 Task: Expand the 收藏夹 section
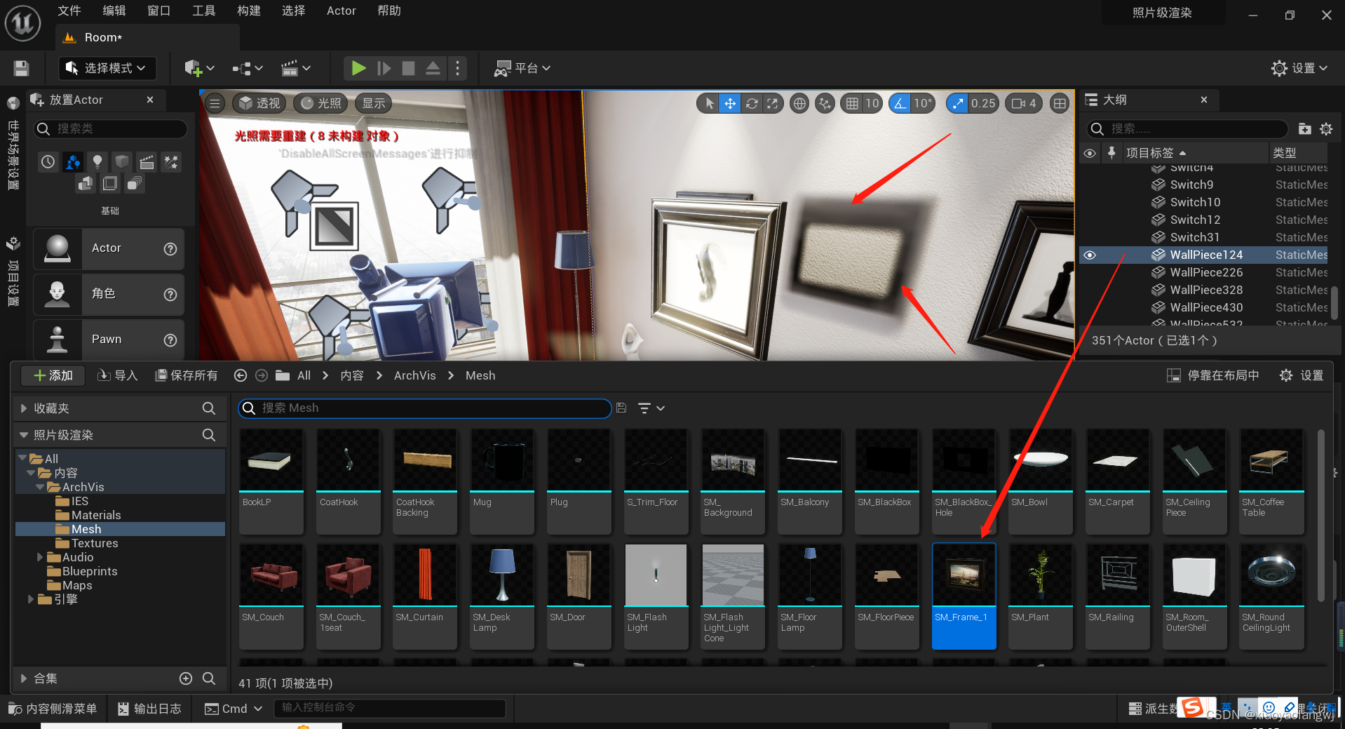[x=24, y=408]
